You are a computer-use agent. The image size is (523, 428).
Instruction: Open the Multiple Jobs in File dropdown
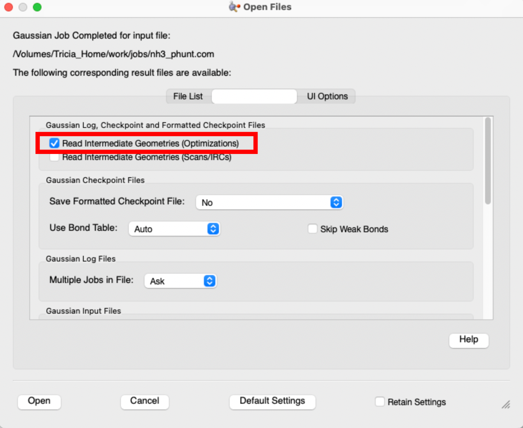click(180, 281)
